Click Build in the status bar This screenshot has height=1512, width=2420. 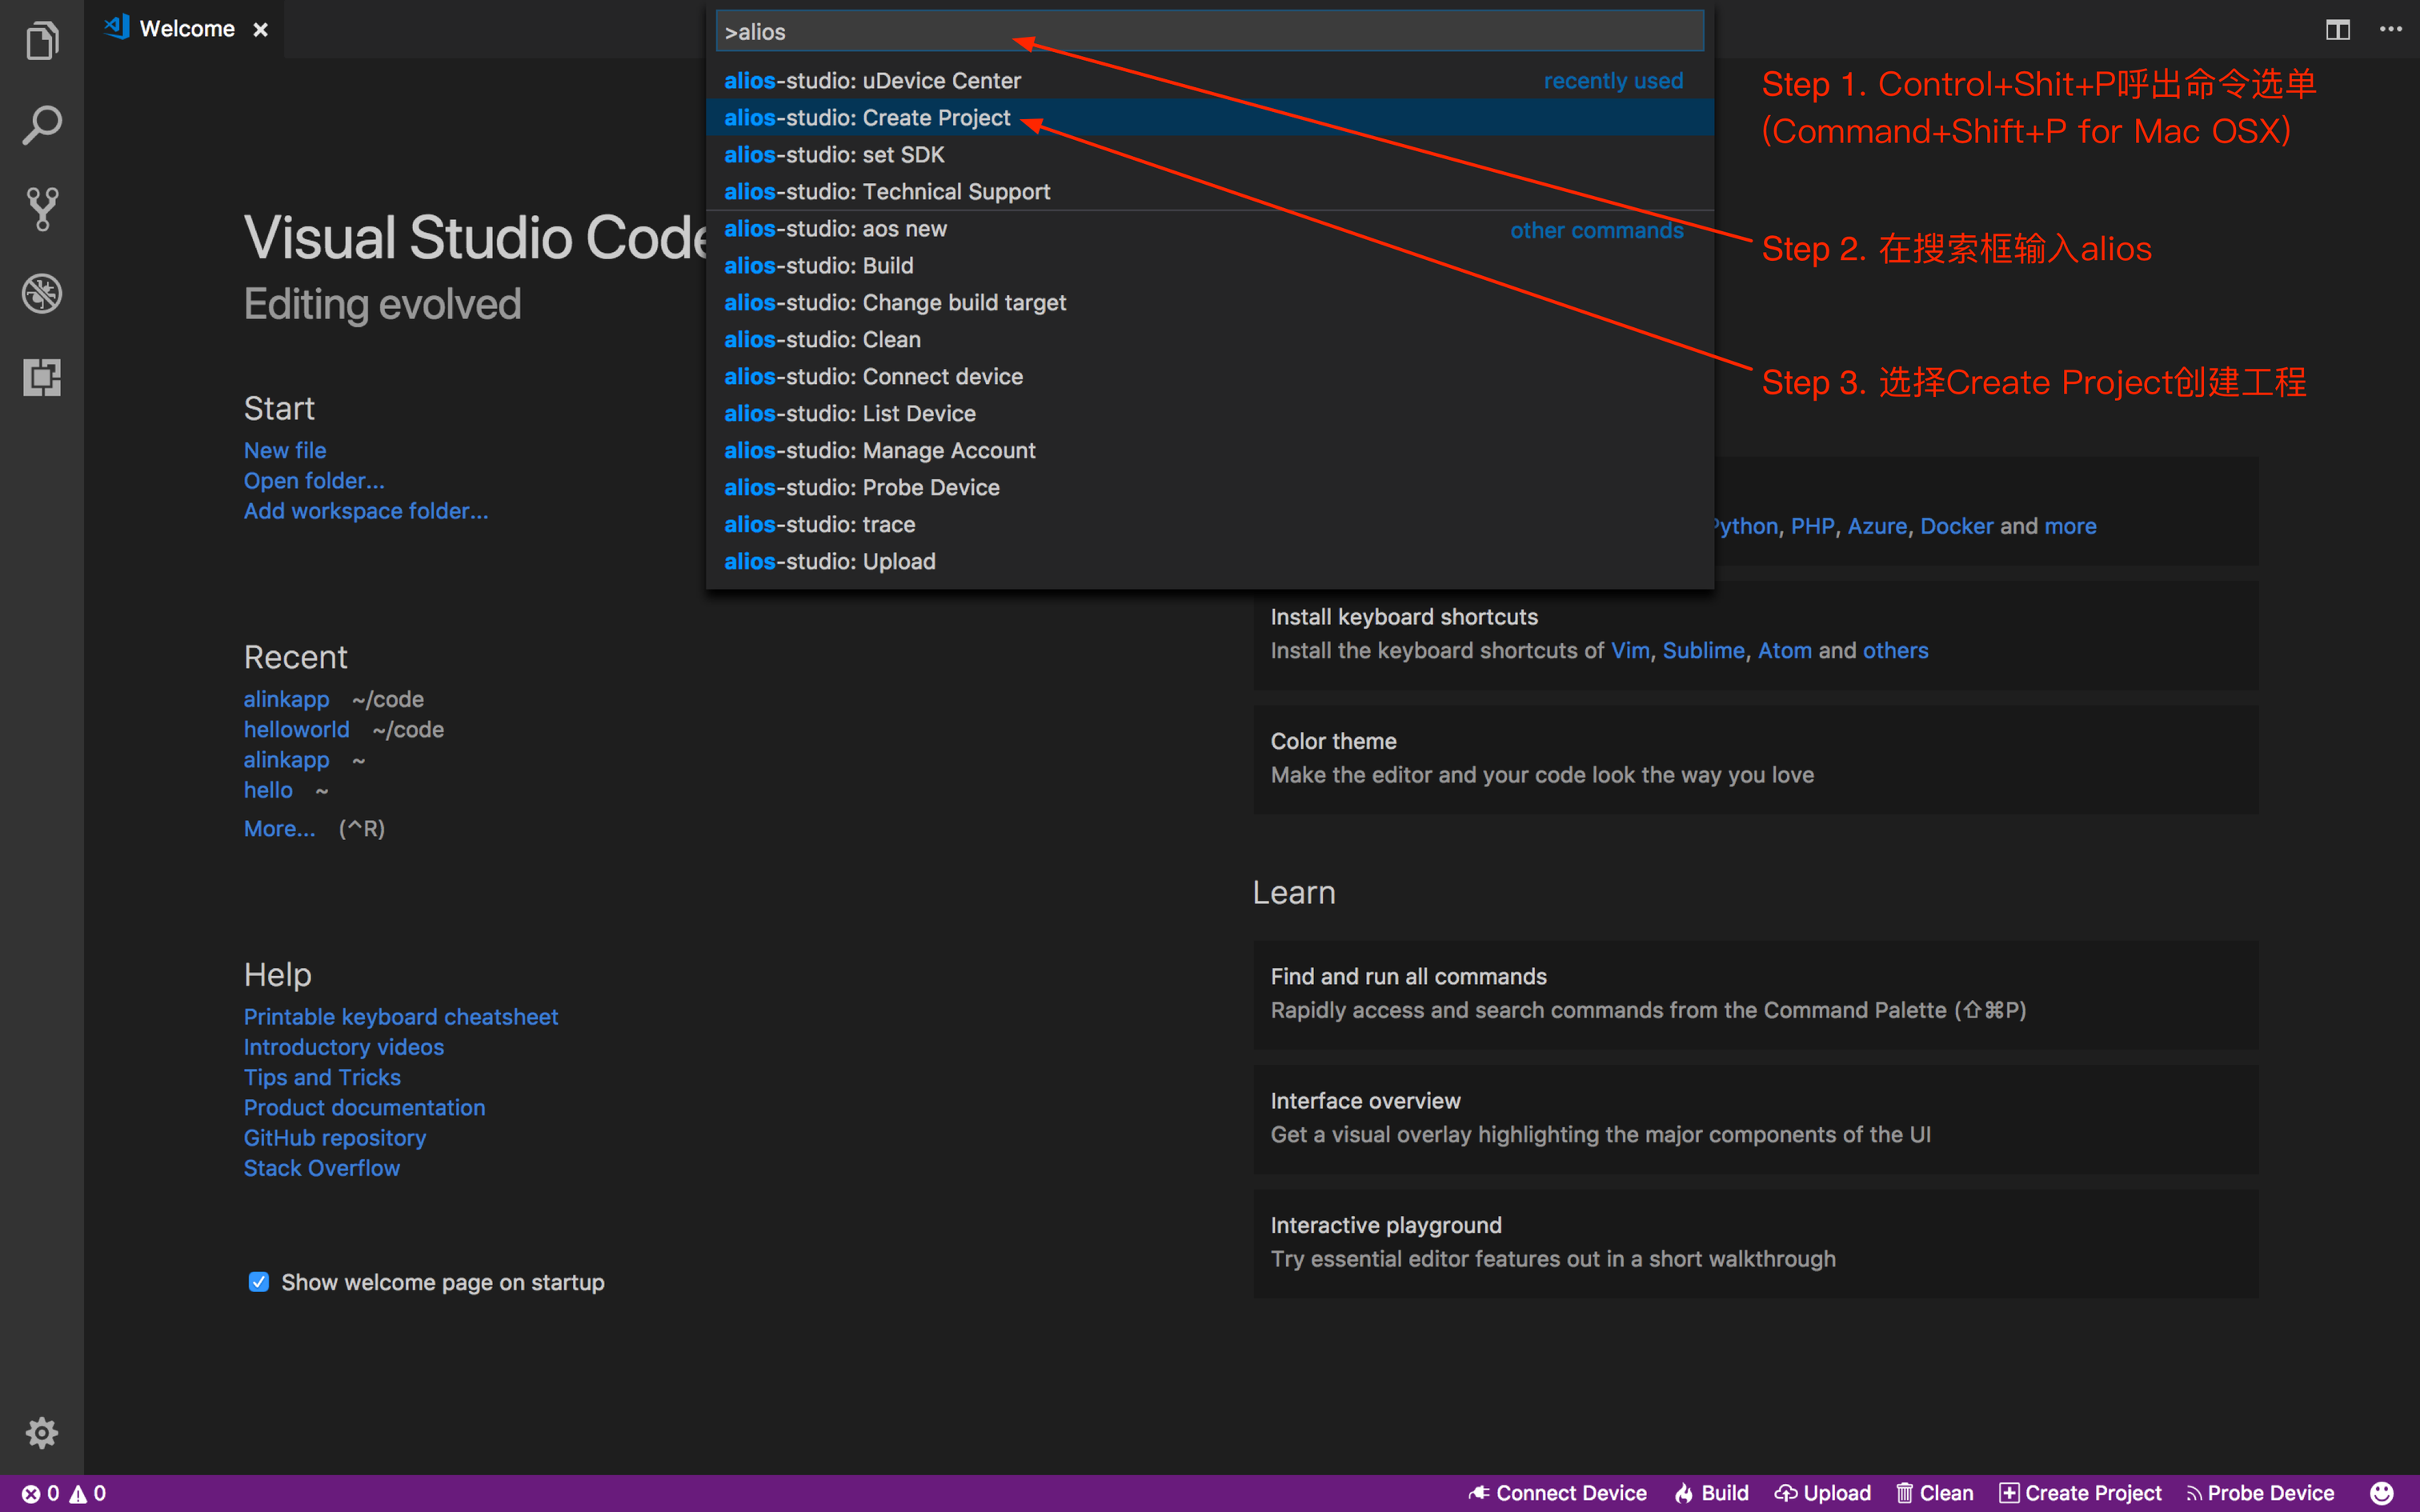[x=1712, y=1493]
